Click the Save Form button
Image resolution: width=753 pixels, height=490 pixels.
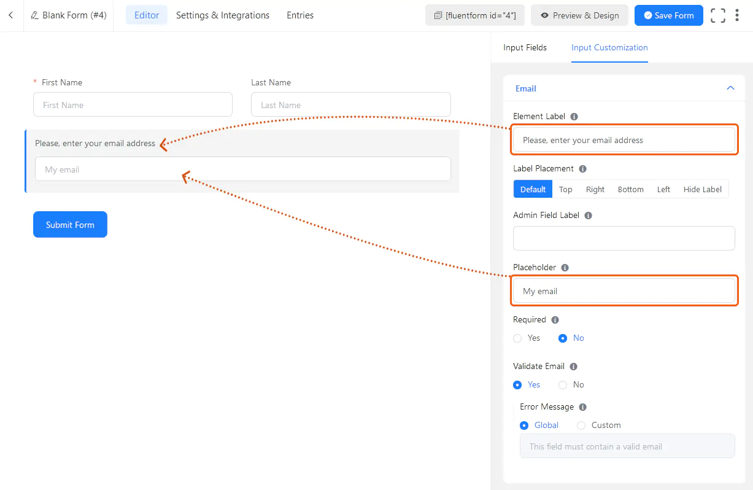click(x=668, y=15)
